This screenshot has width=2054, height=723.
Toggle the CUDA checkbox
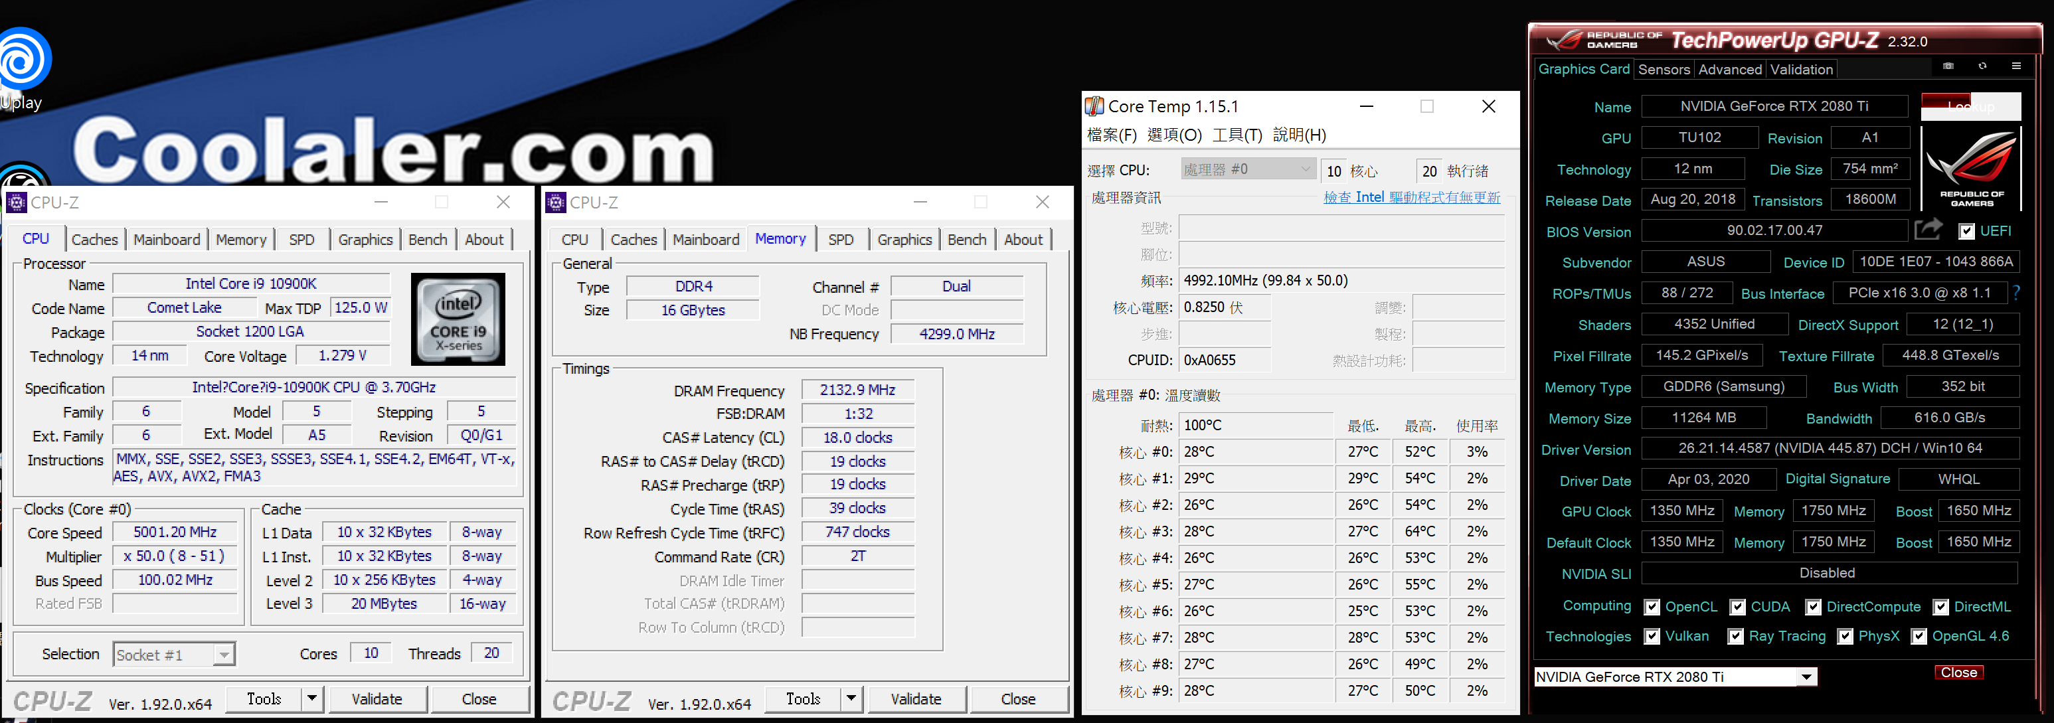pos(1737,607)
